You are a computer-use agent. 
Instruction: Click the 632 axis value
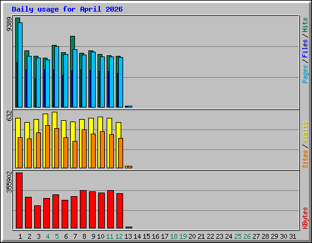(x=9, y=115)
